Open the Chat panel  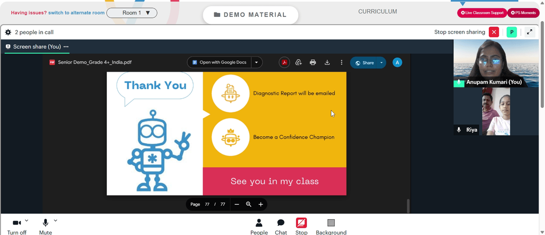pyautogui.click(x=281, y=227)
